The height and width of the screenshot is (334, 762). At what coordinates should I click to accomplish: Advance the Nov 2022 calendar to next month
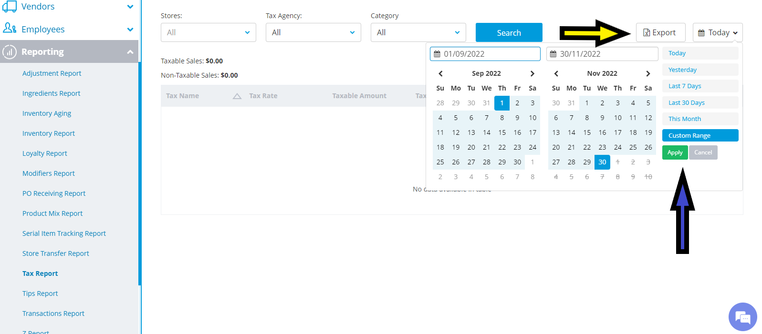click(648, 73)
